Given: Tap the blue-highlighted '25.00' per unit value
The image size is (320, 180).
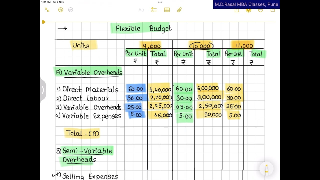Looking at the screenshot, I should click(134, 107).
